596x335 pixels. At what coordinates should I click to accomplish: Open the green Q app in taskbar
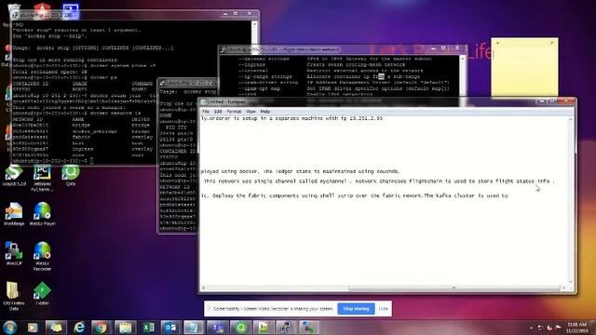pos(240,328)
